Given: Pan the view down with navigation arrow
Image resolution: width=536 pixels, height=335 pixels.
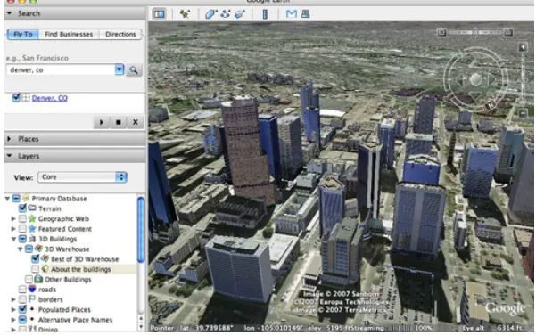Looking at the screenshot, I should 475,95.
